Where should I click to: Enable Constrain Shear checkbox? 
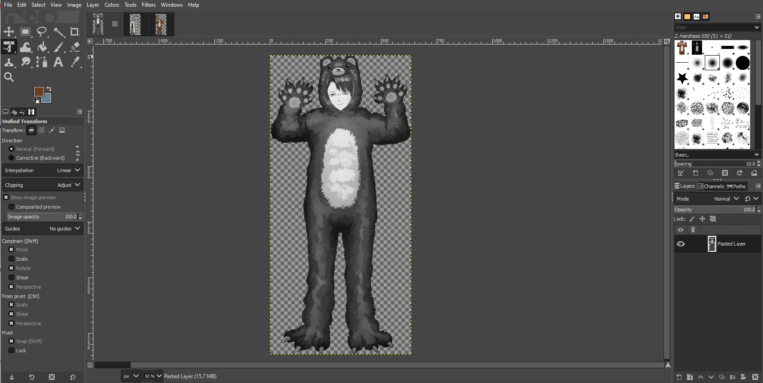click(x=12, y=278)
